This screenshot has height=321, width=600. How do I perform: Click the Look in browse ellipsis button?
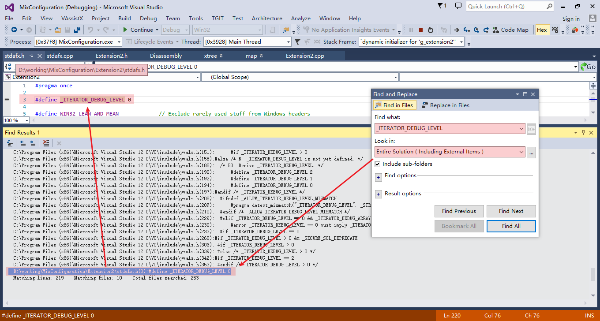(531, 152)
